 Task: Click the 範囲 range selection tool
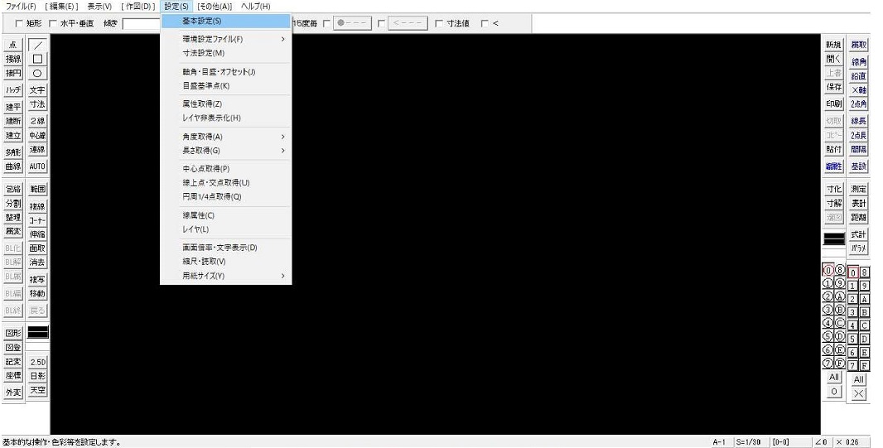tap(37, 189)
